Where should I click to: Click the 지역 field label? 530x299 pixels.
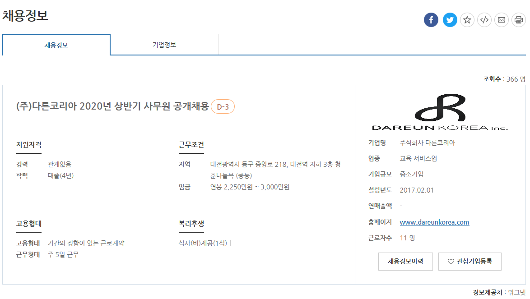tap(185, 164)
